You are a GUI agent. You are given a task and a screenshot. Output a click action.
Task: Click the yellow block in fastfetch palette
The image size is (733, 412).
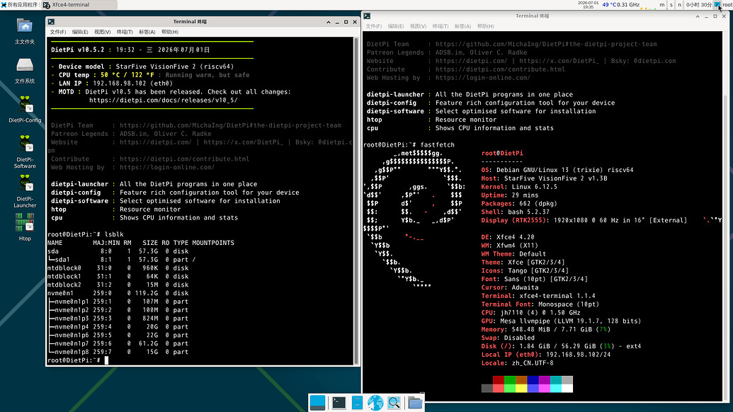coord(521,388)
